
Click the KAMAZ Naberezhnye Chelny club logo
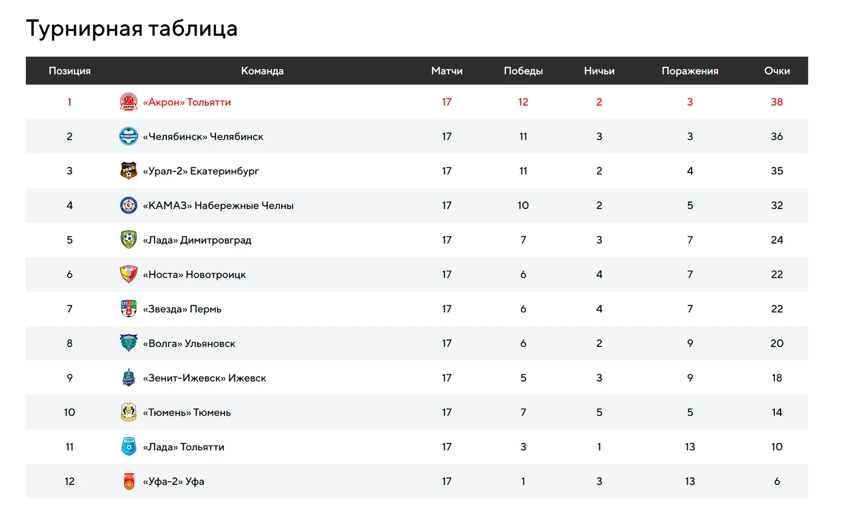click(128, 206)
